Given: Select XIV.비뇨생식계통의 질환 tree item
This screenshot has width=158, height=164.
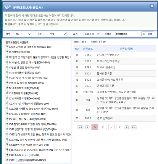Looking at the screenshot, I should click(x=28, y=114).
